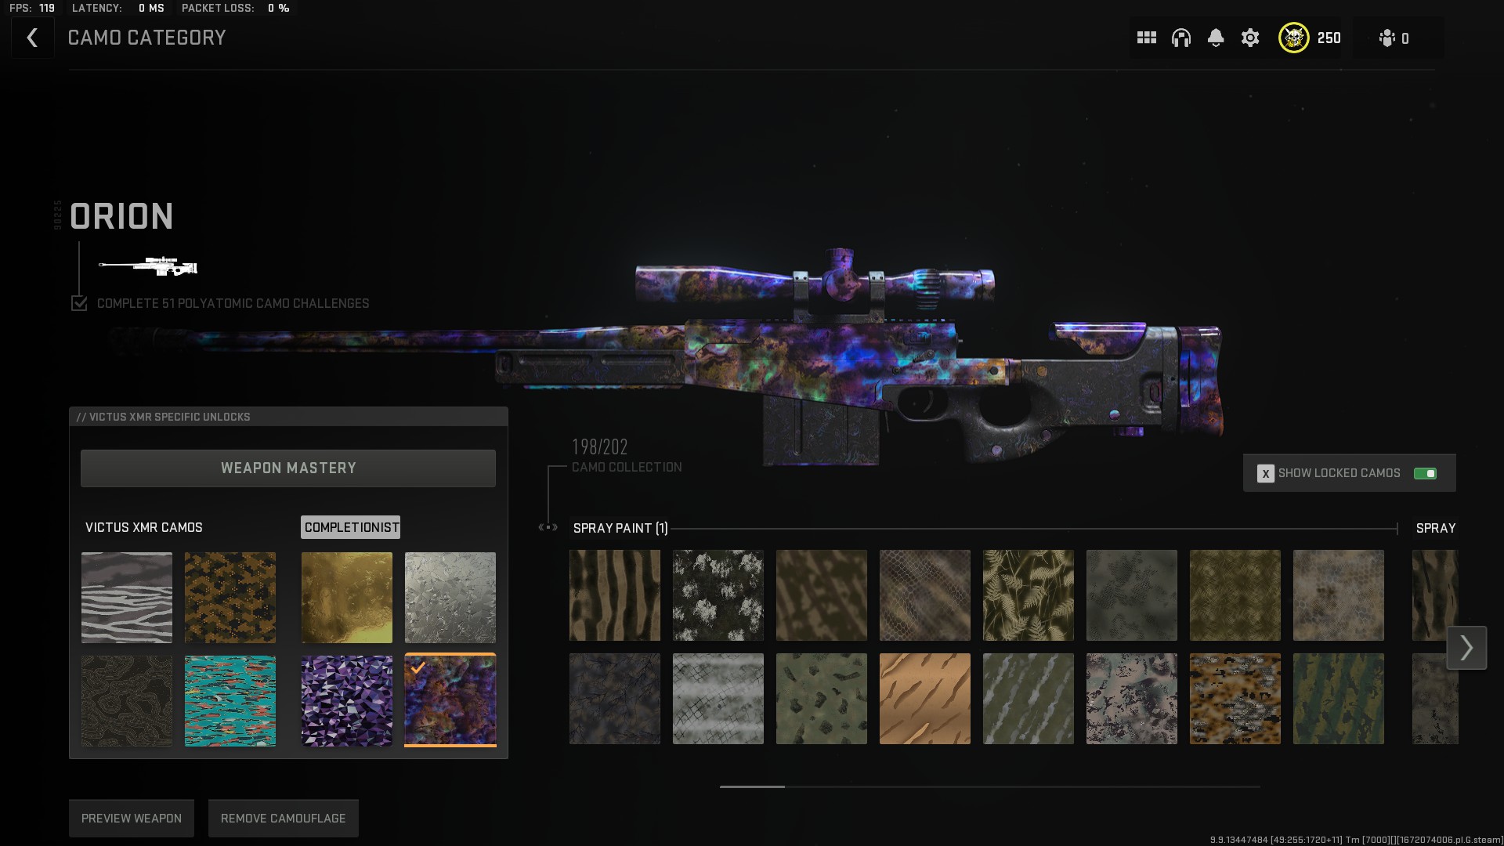Open the settings gear
Viewport: 1504px width, 846px height.
[x=1249, y=38]
